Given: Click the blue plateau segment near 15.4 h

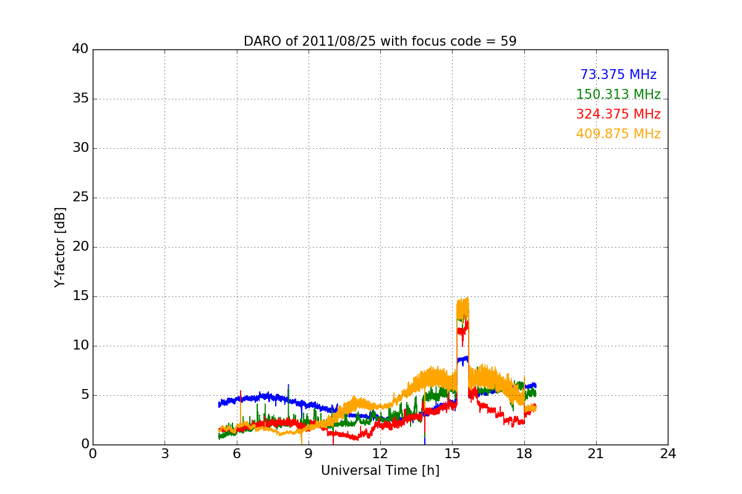Looking at the screenshot, I should [x=463, y=359].
